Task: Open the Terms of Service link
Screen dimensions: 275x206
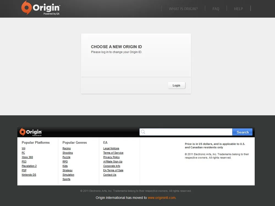Action: pos(113,153)
